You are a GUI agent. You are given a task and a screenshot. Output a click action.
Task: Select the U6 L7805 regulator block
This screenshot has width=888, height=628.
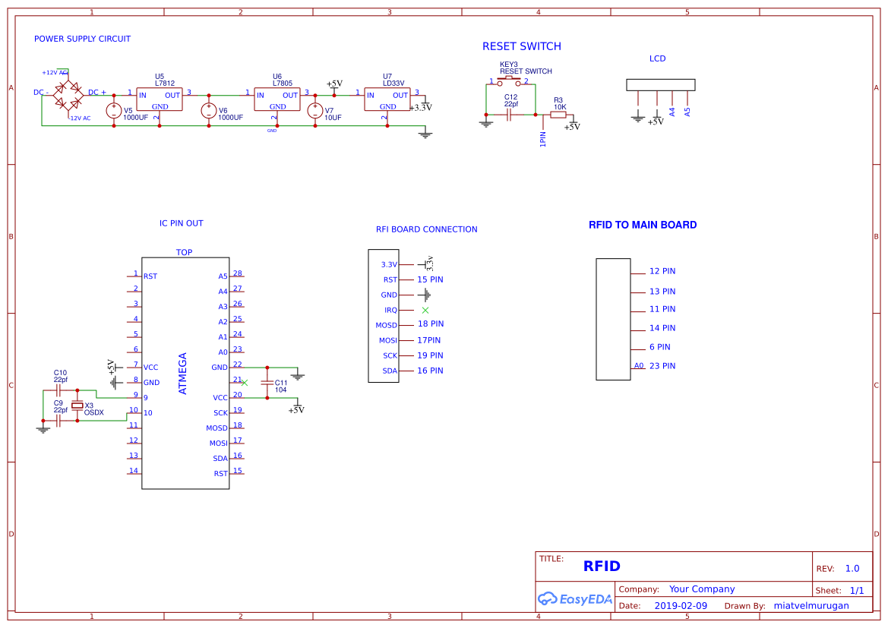click(x=277, y=99)
